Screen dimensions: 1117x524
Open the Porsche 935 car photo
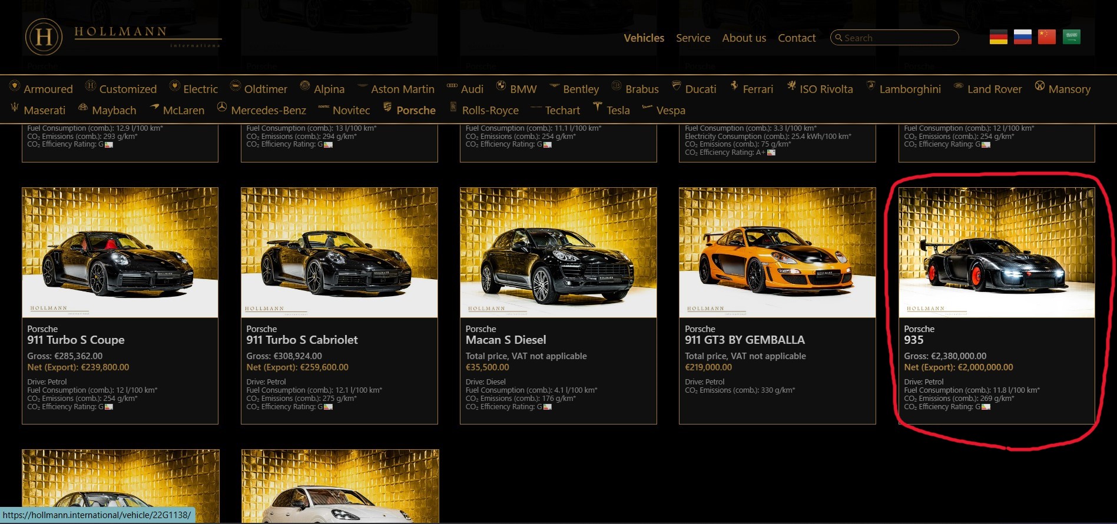point(996,252)
